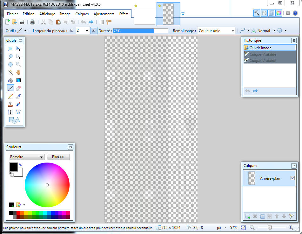Select the Color Picker eyedropper tool
Screen dimensions: 302x234
pyautogui.click(x=18, y=96)
